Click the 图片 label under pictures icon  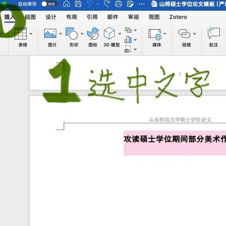tap(52, 45)
